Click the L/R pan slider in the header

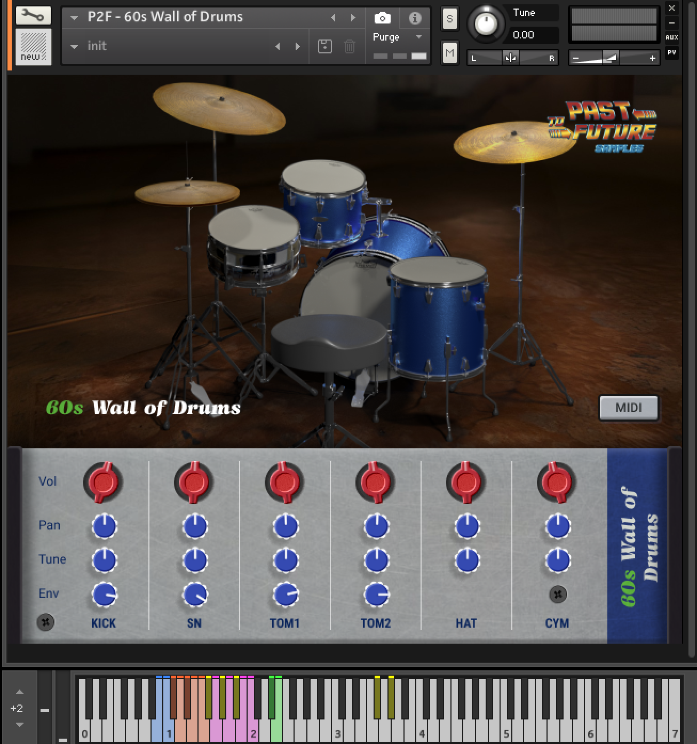[x=512, y=58]
